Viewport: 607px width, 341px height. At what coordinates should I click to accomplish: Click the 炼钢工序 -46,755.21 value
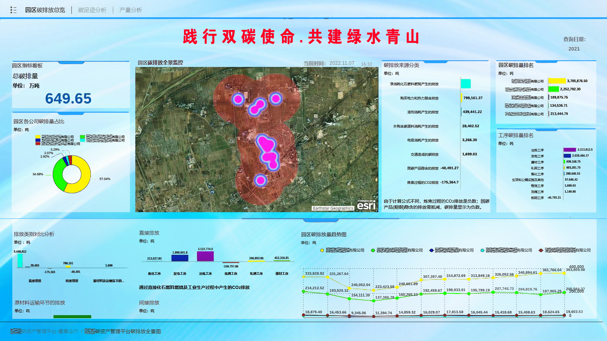pyautogui.click(x=554, y=198)
